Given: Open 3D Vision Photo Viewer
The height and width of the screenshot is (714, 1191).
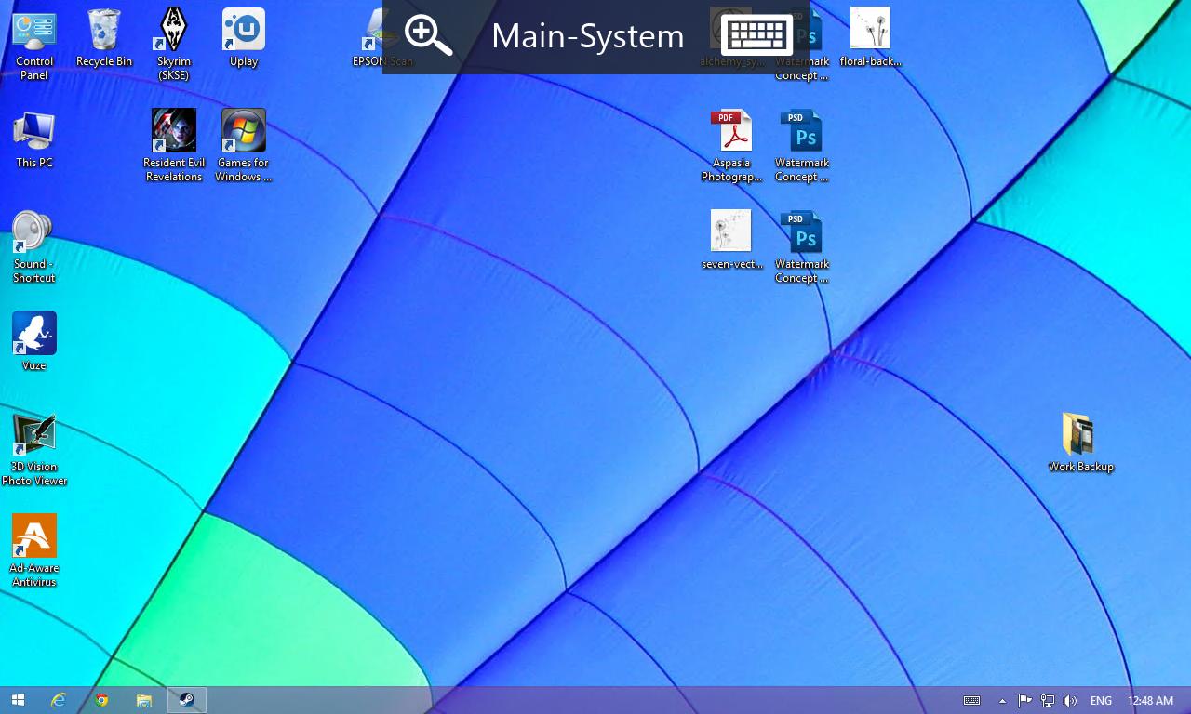Looking at the screenshot, I should click(34, 450).
